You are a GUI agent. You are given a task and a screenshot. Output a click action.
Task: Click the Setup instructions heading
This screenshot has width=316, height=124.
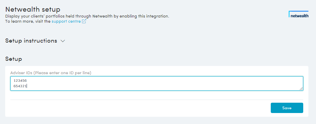tap(31, 41)
